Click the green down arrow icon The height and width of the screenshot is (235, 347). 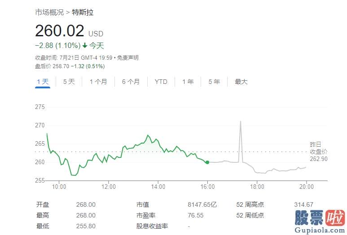(85, 46)
